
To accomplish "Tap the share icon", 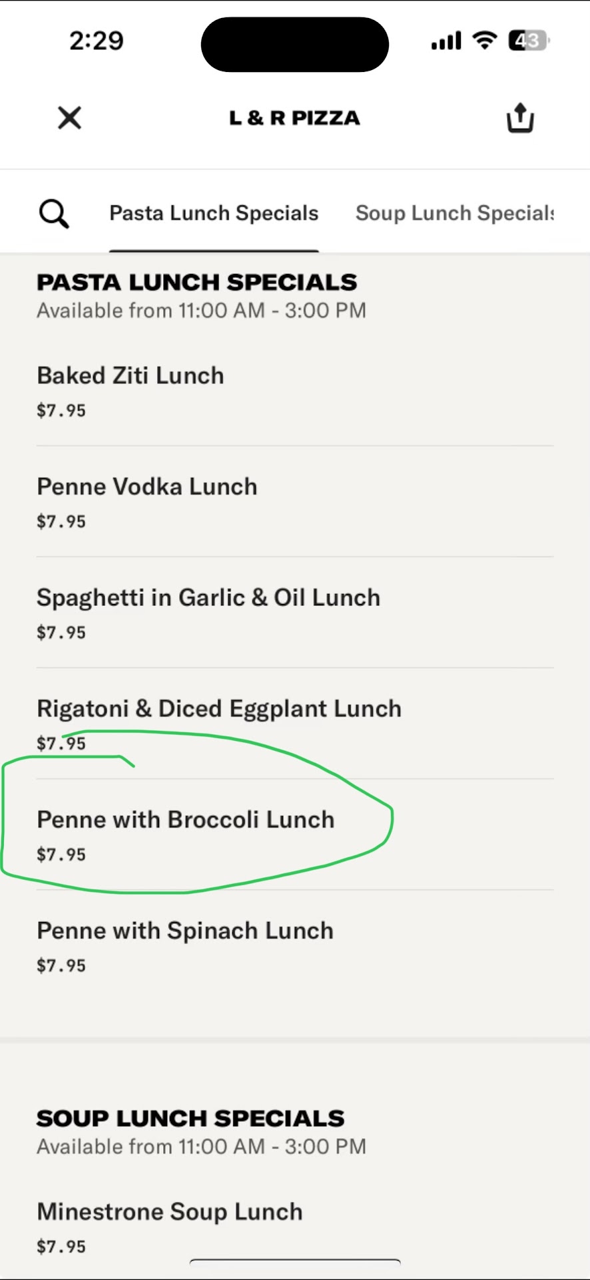I will 520,118.
